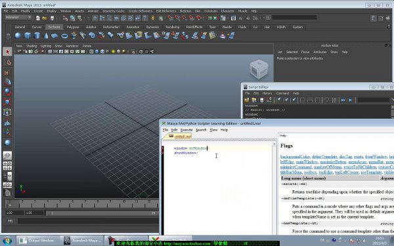This screenshot has height=246, width=394.
Task: Toggle snap to grids magnet icon
Action: click(171, 18)
